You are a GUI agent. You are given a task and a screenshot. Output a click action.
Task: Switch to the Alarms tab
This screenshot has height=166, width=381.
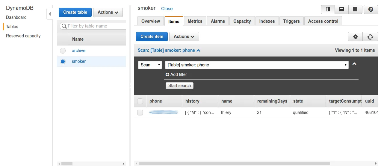[x=218, y=21]
